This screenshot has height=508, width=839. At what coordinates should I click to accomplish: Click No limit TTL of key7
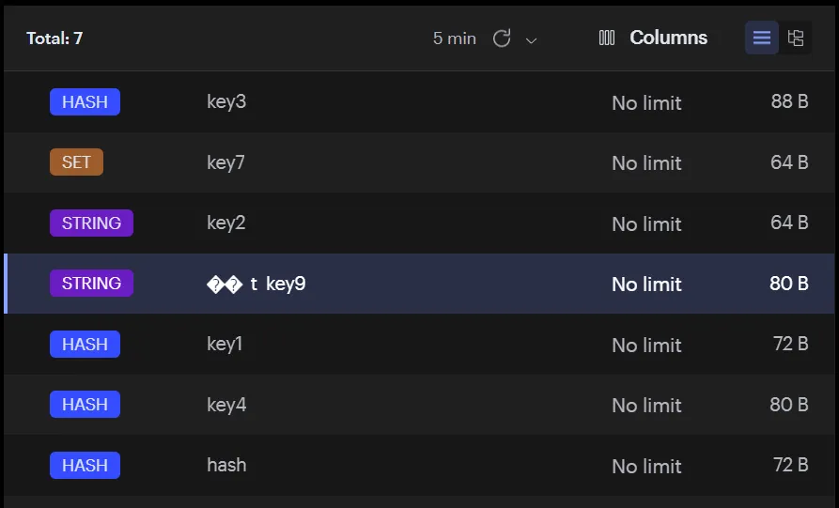tap(646, 163)
